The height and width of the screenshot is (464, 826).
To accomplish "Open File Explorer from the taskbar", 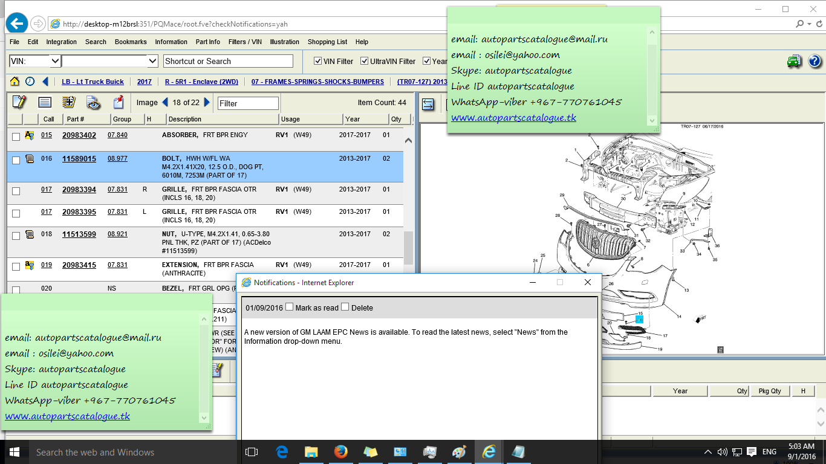I will (x=311, y=452).
